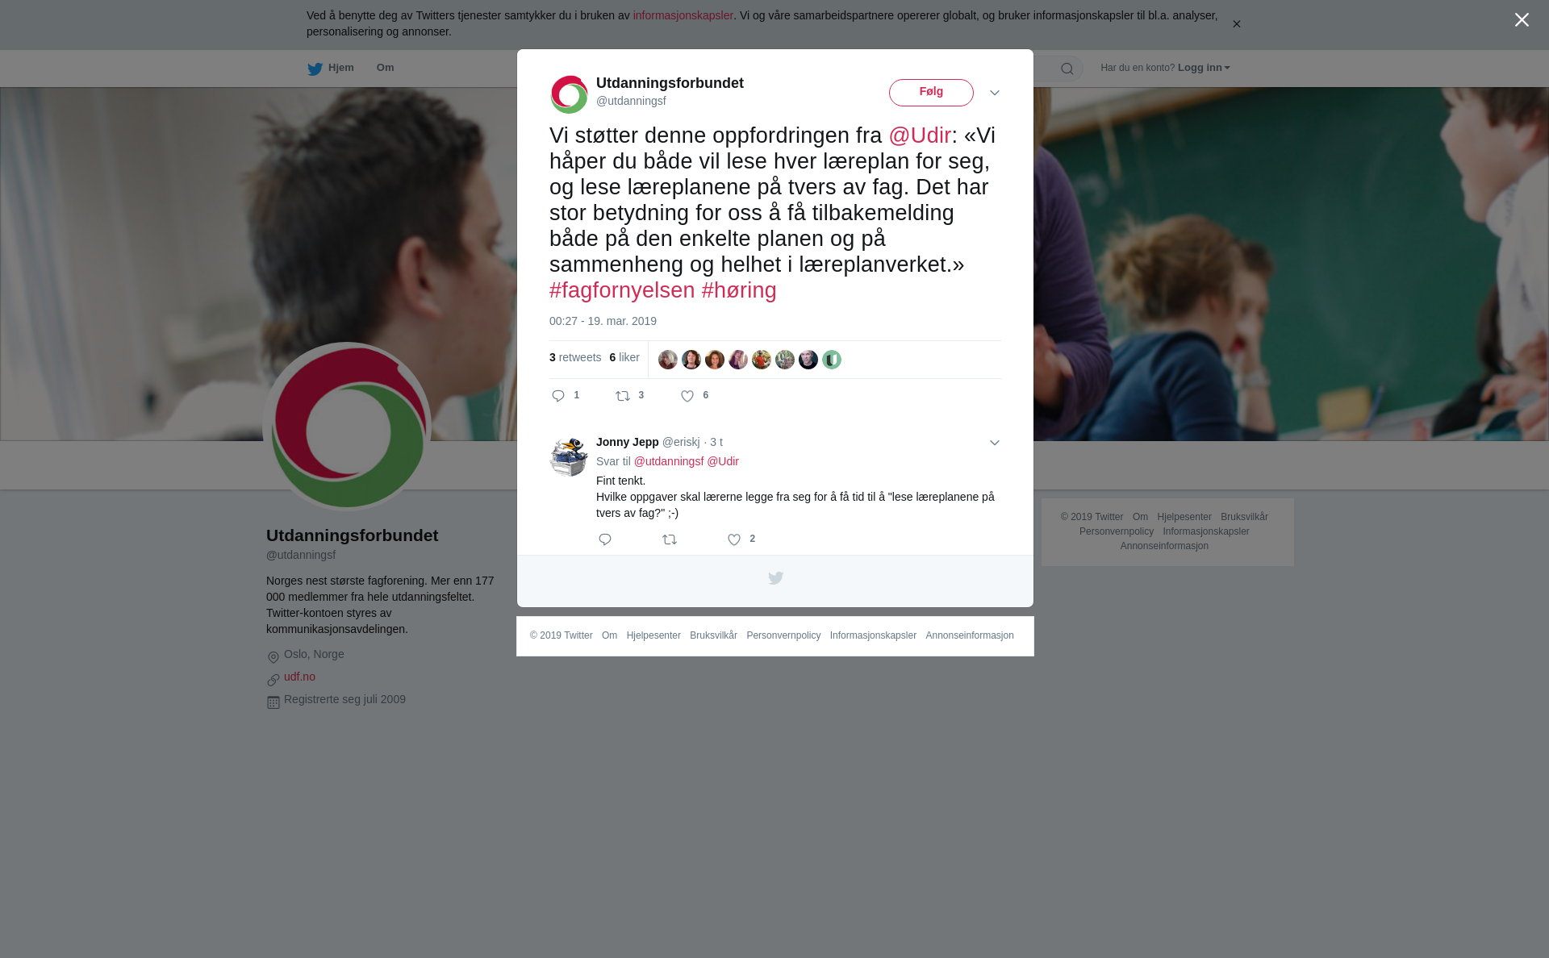
Task: Click the Twitter bird icon in modal footer
Action: pyautogui.click(x=775, y=578)
